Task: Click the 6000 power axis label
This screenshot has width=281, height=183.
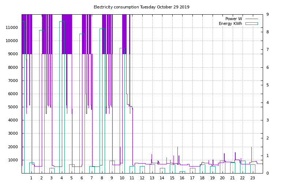Action: (13, 94)
